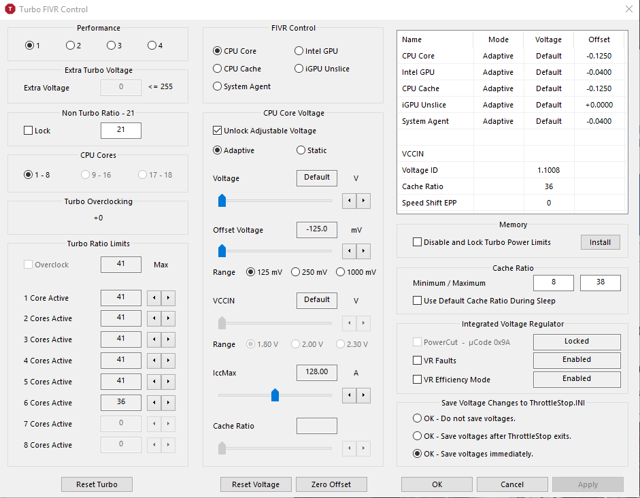The image size is (640, 498).
Task: Decrease the 6 Cores Active ratio
Action: coord(154,403)
